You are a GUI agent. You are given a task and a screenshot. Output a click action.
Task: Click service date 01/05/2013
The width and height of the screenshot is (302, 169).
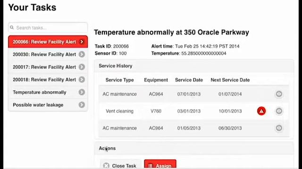[189, 128]
